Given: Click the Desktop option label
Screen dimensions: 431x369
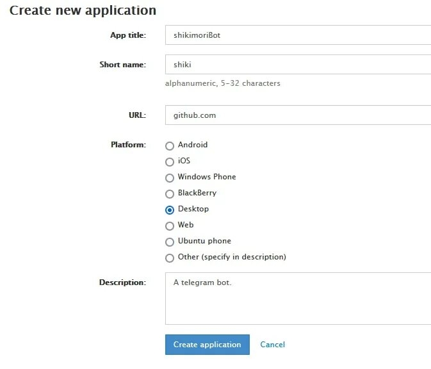Looking at the screenshot, I should (193, 209).
